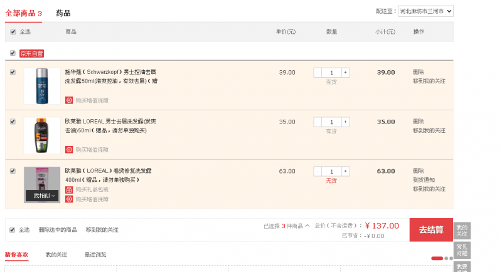Viewport: 502px width, 272px height.
Task: Delete the 63.00 LOREAL shampoo item
Action: 418,170
